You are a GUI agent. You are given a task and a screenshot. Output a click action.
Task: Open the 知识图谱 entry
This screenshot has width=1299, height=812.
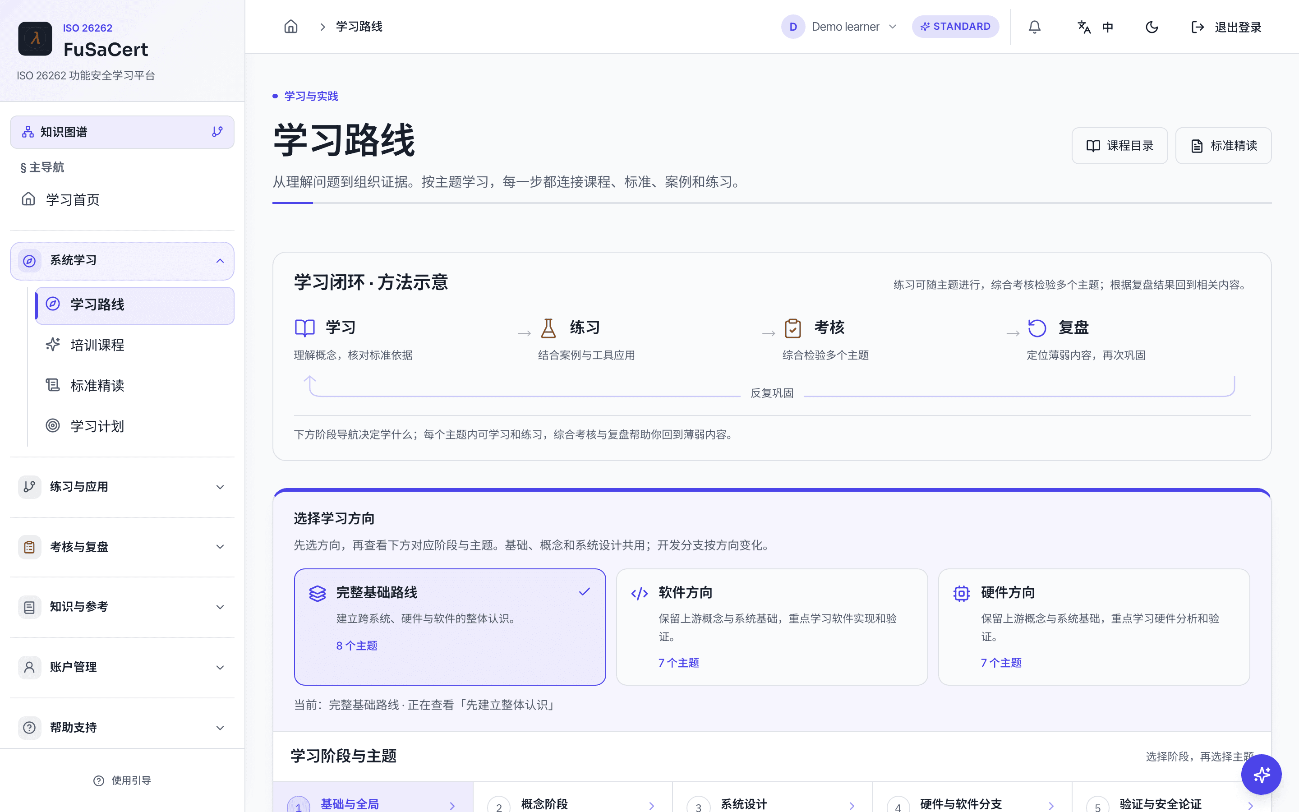[122, 132]
